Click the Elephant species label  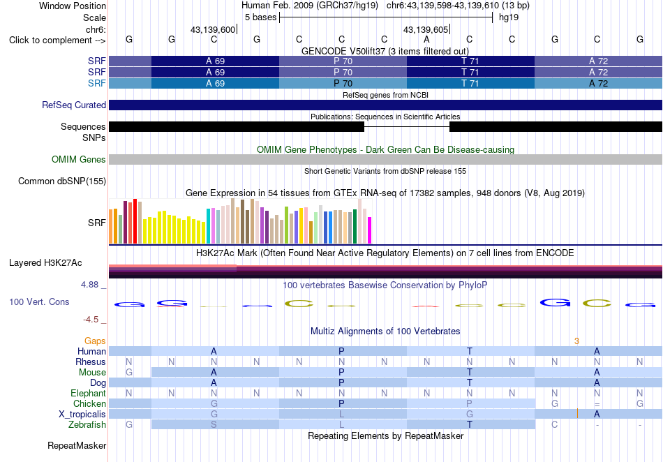point(88,394)
